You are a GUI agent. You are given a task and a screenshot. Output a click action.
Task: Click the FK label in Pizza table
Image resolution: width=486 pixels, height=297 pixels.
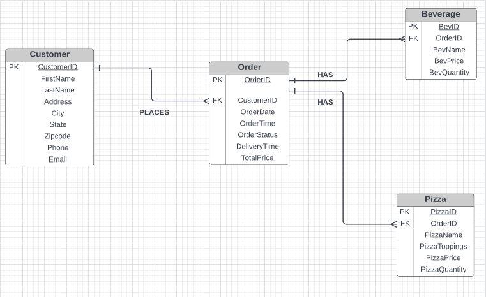tap(405, 223)
